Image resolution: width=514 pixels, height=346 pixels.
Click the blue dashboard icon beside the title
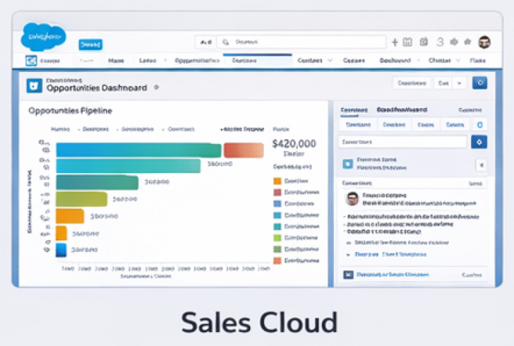pos(34,86)
